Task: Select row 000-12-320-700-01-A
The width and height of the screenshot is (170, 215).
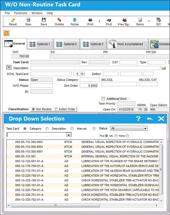Action: tap(83, 190)
